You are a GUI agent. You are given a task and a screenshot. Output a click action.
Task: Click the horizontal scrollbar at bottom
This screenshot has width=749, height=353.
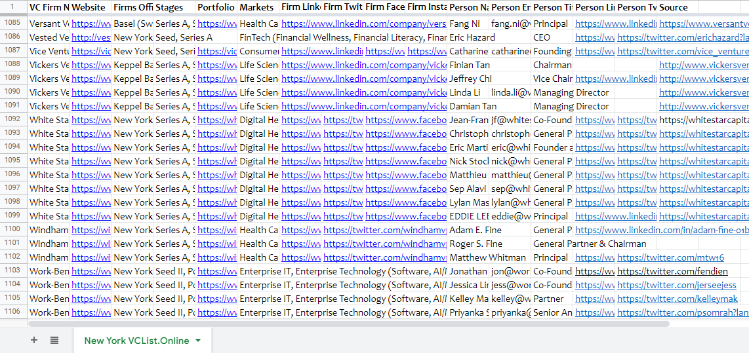coord(349,324)
